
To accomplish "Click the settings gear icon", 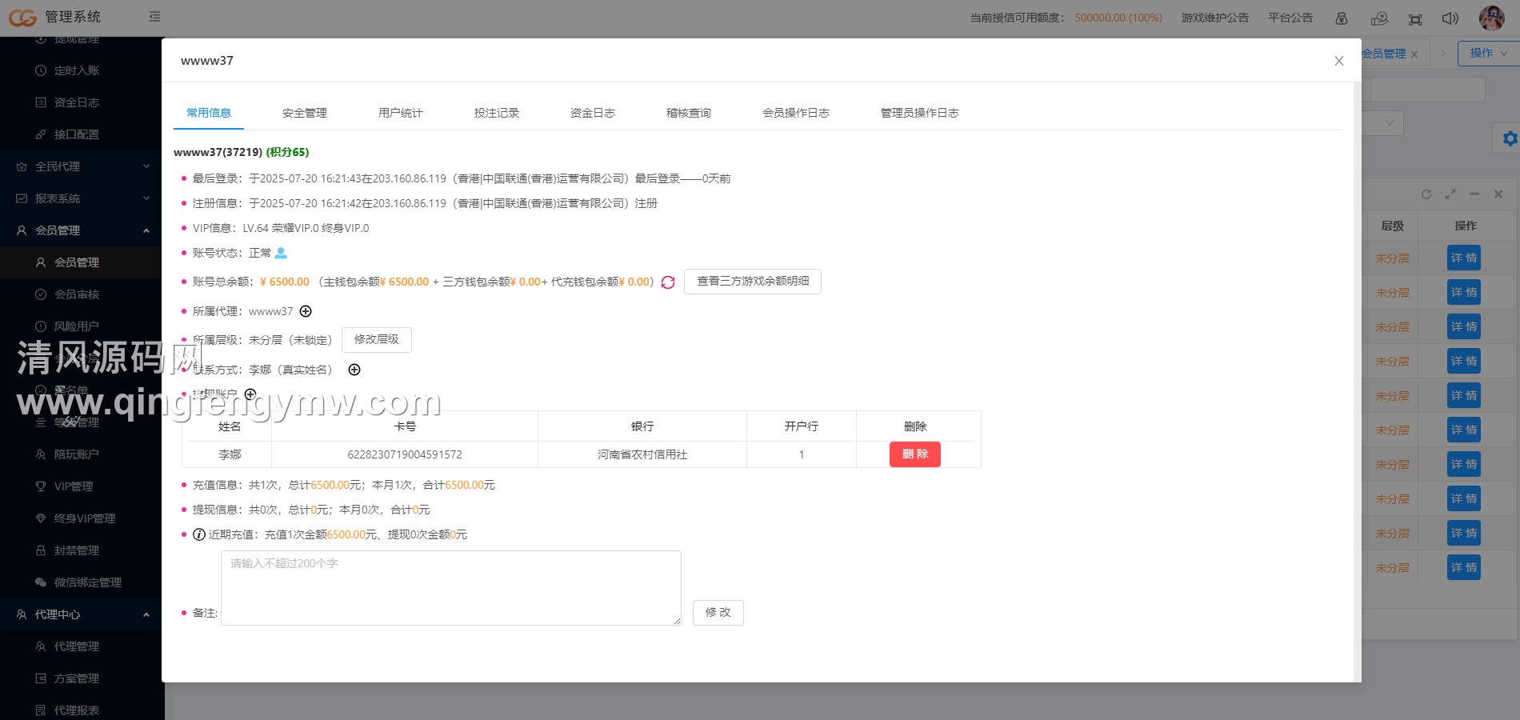I will pos(1509,138).
